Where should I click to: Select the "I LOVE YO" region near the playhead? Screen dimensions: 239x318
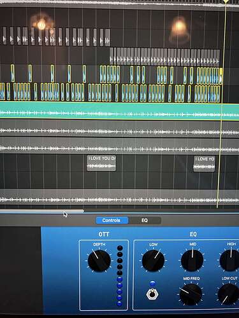(x=204, y=163)
